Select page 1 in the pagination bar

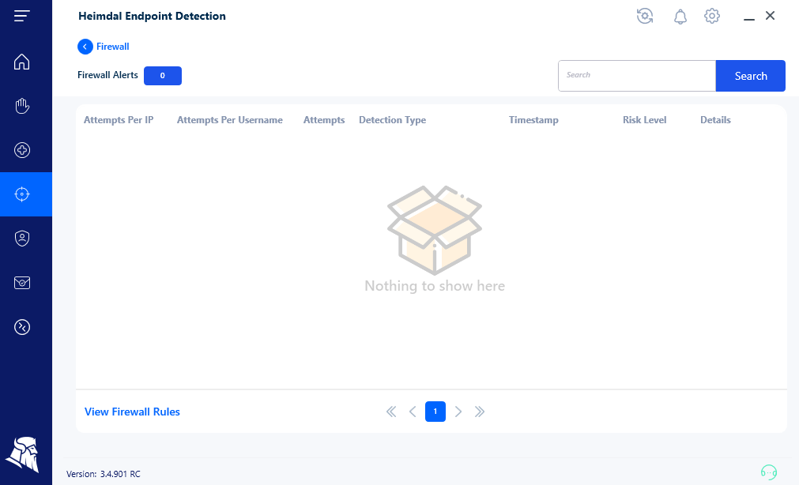click(435, 412)
